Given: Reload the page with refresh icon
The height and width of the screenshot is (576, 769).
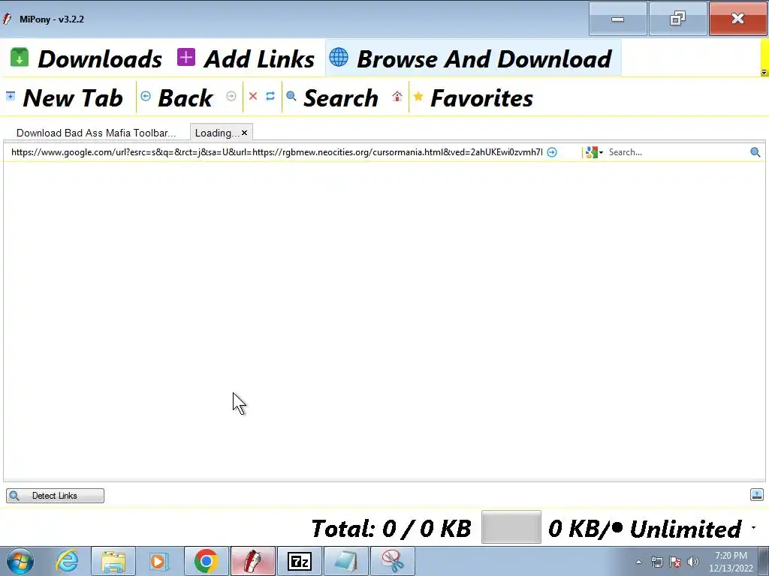Looking at the screenshot, I should (x=270, y=96).
